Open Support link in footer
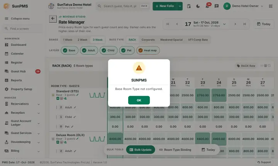 point(264,162)
